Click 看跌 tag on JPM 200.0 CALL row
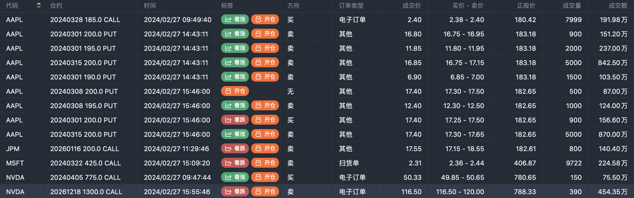Viewport: 634px width, 198px height. (235, 149)
